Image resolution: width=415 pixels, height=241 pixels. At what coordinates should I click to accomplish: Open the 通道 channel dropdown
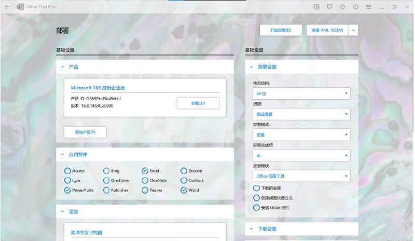(301, 114)
